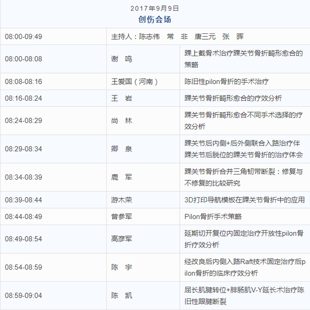Click the 08:16-08:24 time slot
This screenshot has height=310, width=310.
(23, 98)
